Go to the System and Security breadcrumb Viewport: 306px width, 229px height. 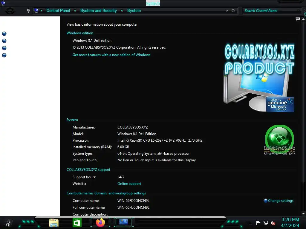click(99, 10)
